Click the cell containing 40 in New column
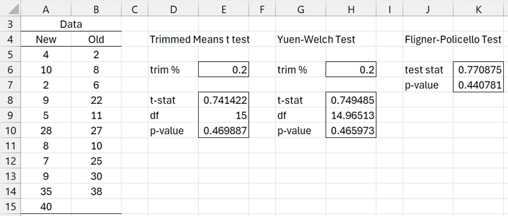The image size is (508, 216). coord(46,207)
